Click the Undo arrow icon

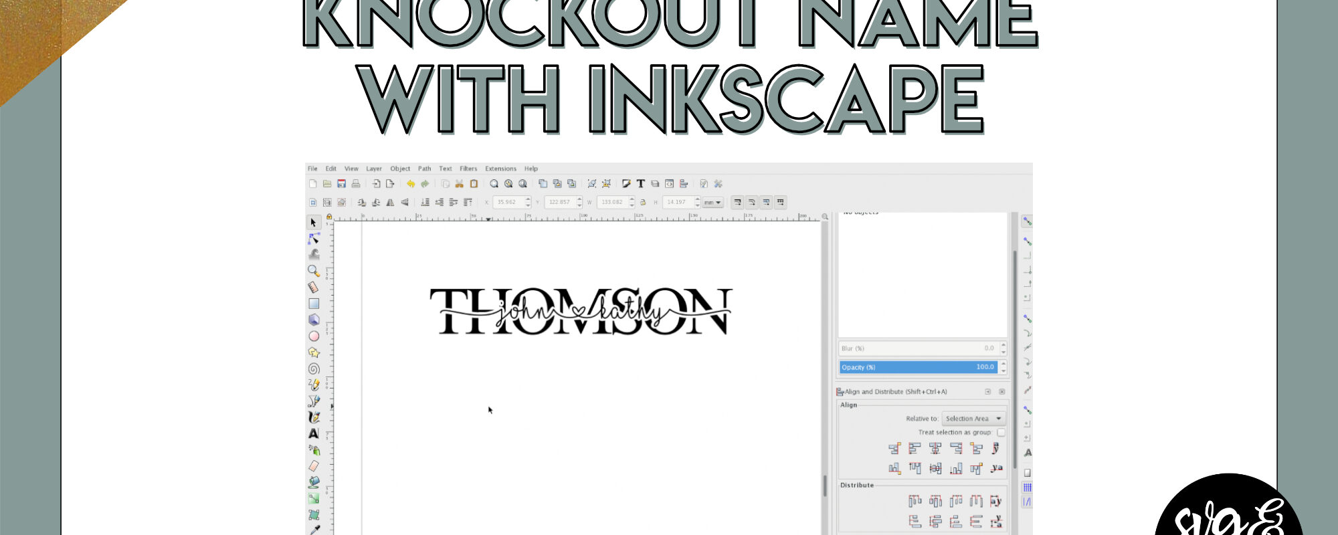coord(411,184)
